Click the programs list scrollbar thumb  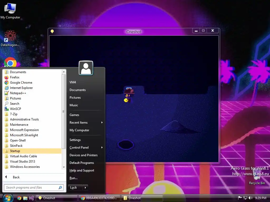click(64, 111)
